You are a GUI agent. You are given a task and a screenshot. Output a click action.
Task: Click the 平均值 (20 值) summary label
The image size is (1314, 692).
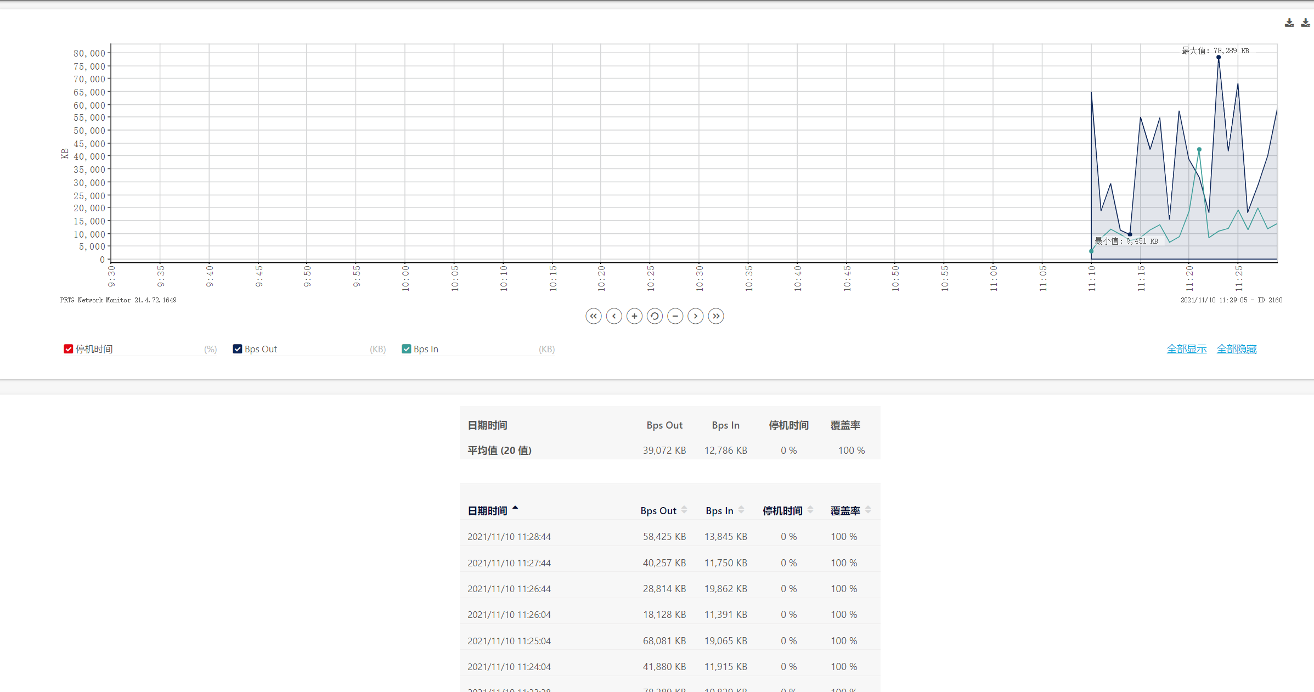[x=499, y=451]
